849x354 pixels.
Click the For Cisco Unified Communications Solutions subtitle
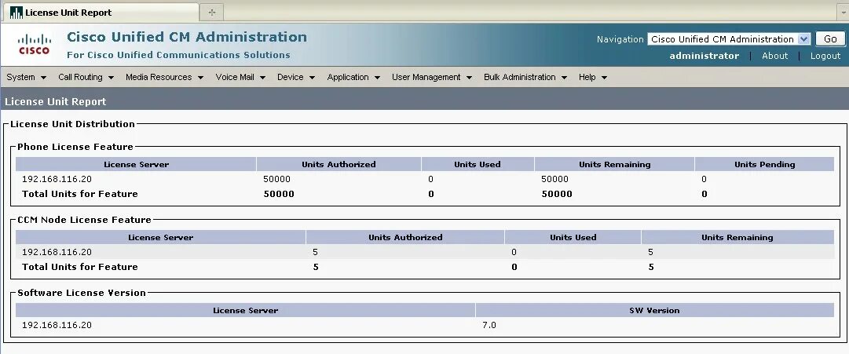coord(178,55)
